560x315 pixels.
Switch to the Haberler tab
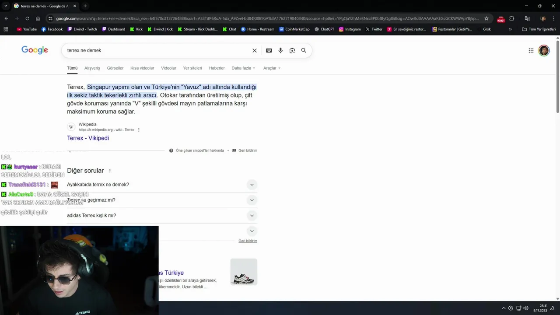[x=217, y=68]
